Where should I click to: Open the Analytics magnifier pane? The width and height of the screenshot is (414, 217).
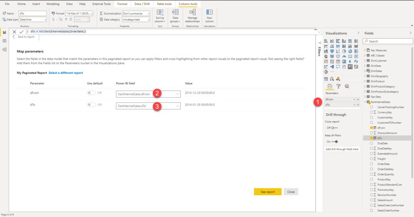[347, 86]
